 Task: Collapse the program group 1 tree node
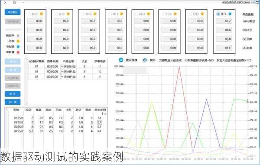105,114
